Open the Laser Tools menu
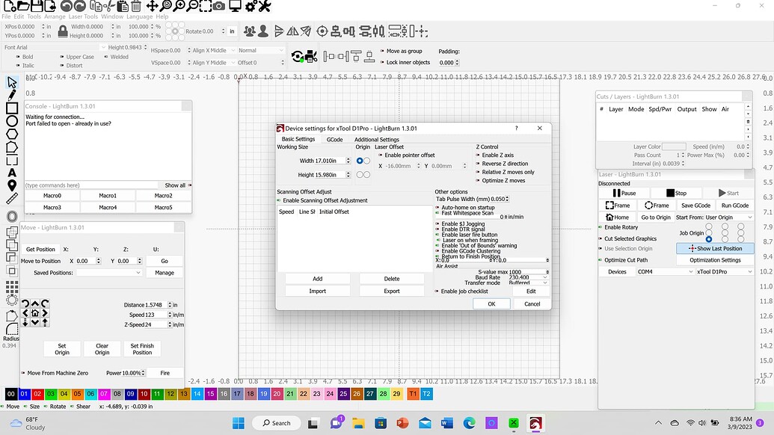Image resolution: width=774 pixels, height=435 pixels. point(83,16)
